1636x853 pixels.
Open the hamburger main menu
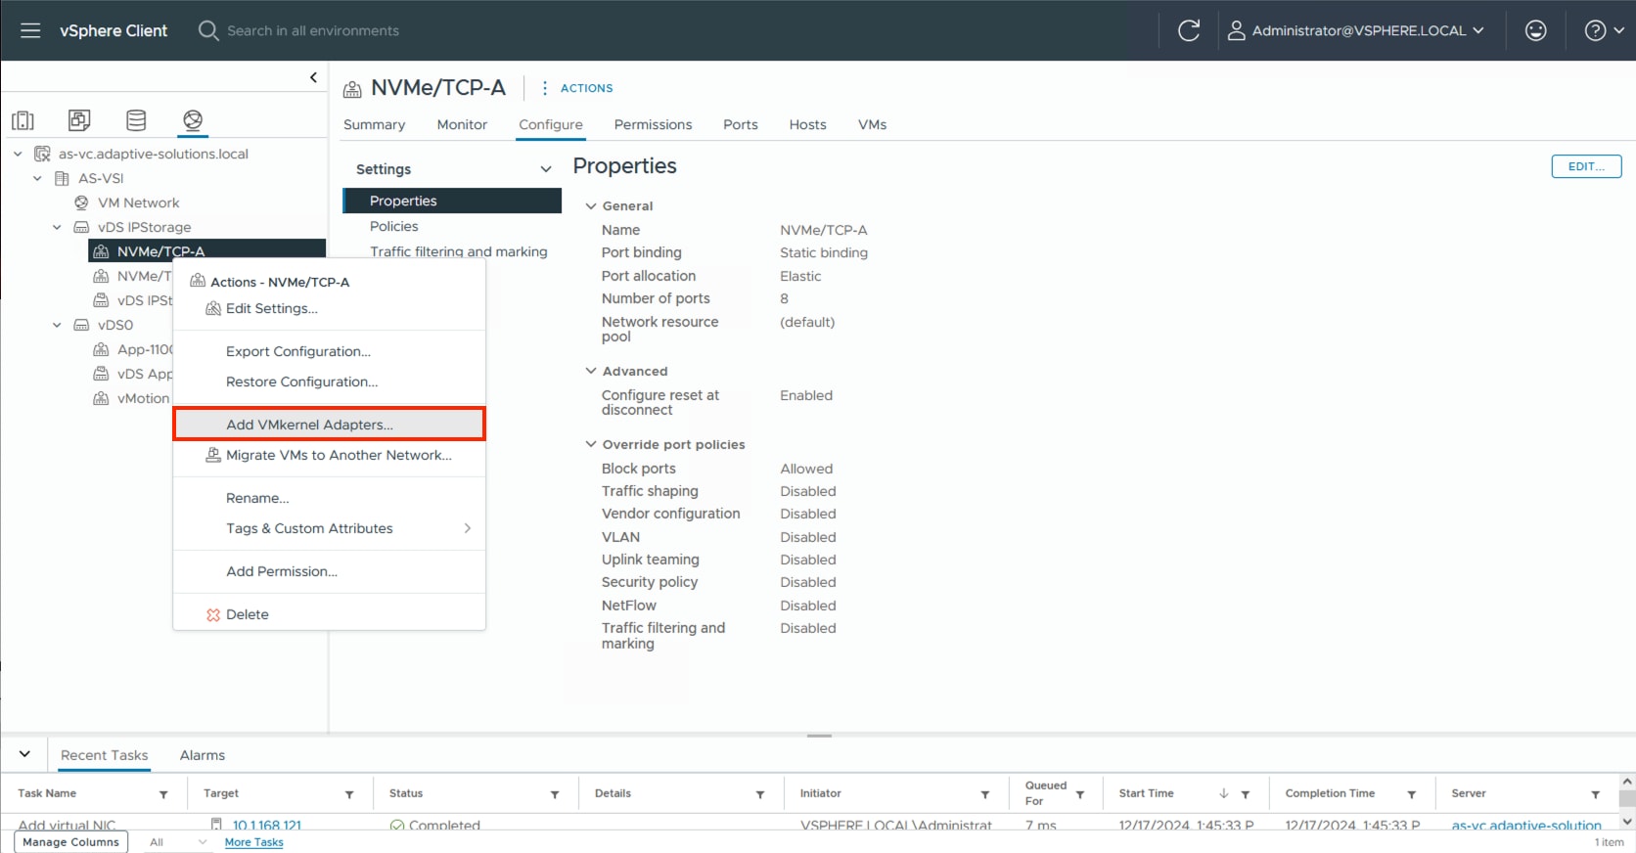click(30, 30)
